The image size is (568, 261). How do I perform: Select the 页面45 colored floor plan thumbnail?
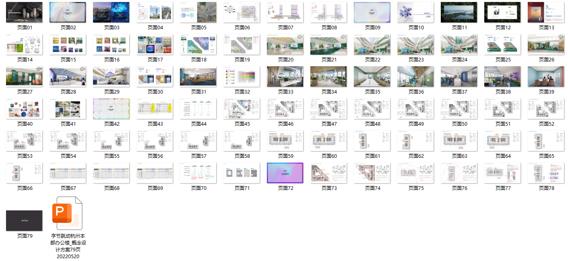(242, 108)
